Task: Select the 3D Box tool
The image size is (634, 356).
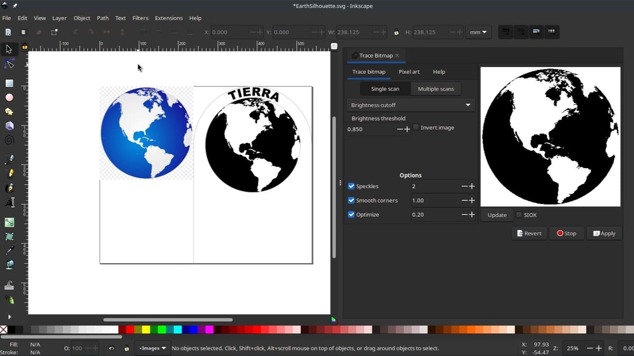Action: pos(9,126)
